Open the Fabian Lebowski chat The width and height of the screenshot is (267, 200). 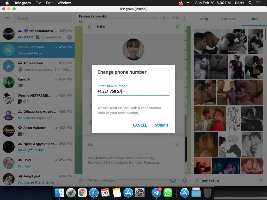click(37, 50)
